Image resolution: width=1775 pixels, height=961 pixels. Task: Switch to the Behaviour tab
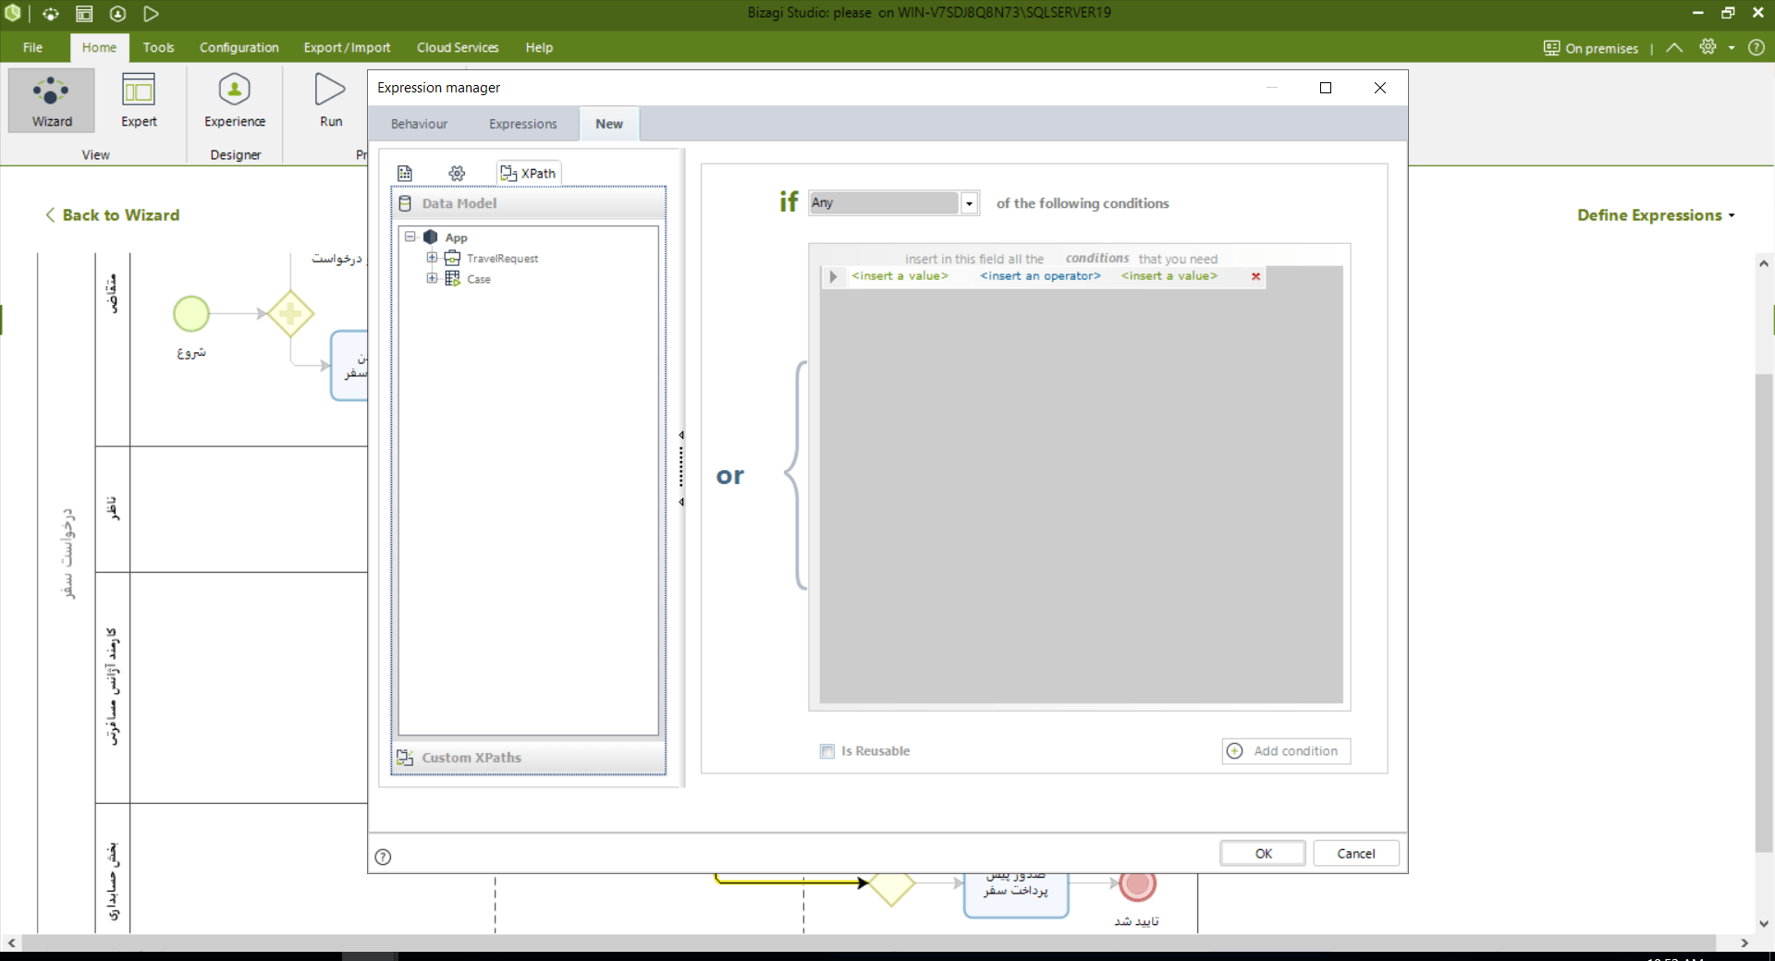(x=419, y=124)
